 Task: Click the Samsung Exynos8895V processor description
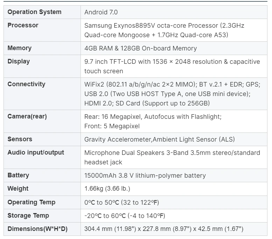click(x=164, y=30)
